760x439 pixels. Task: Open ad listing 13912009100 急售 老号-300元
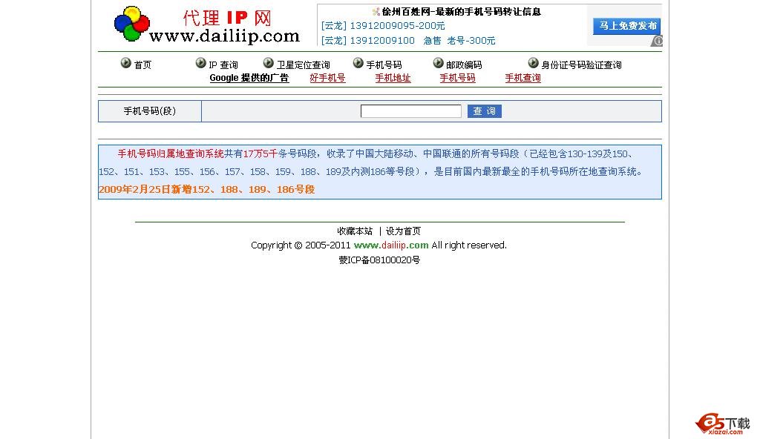click(x=408, y=41)
